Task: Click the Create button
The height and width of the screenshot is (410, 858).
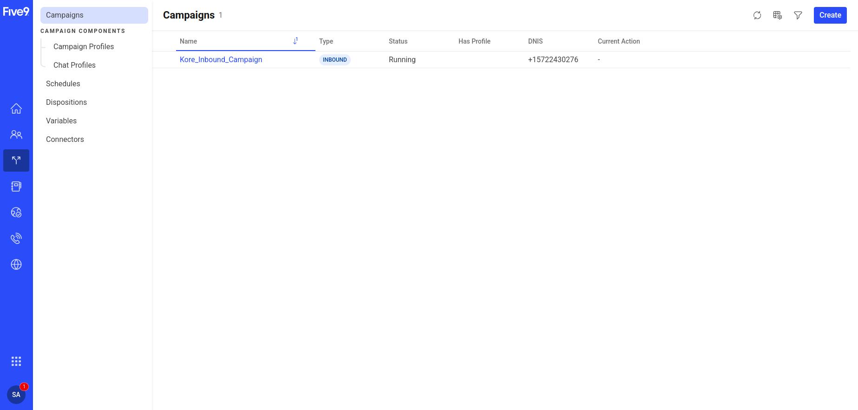Action: pos(830,15)
